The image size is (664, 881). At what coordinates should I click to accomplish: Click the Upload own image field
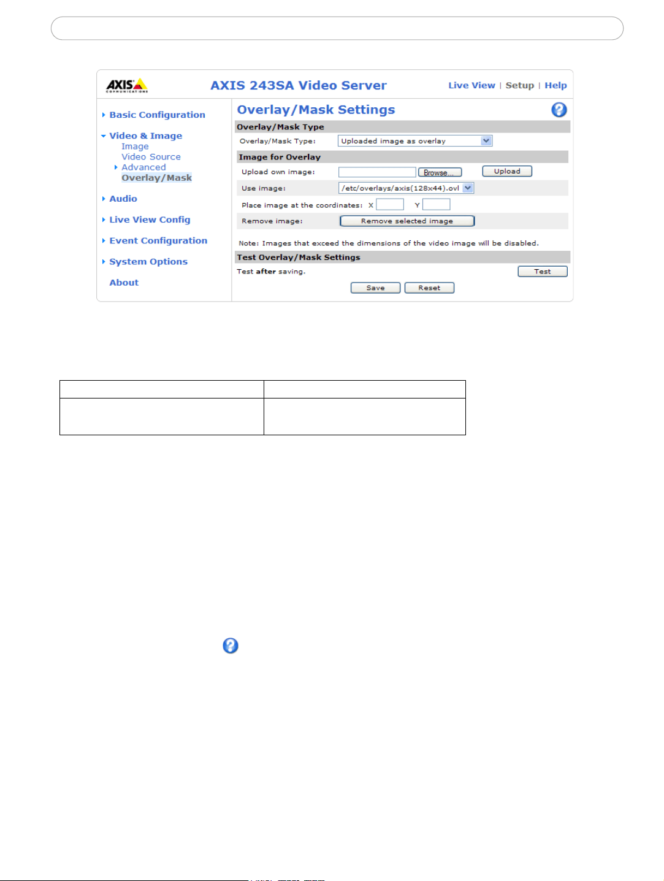pyautogui.click(x=377, y=172)
